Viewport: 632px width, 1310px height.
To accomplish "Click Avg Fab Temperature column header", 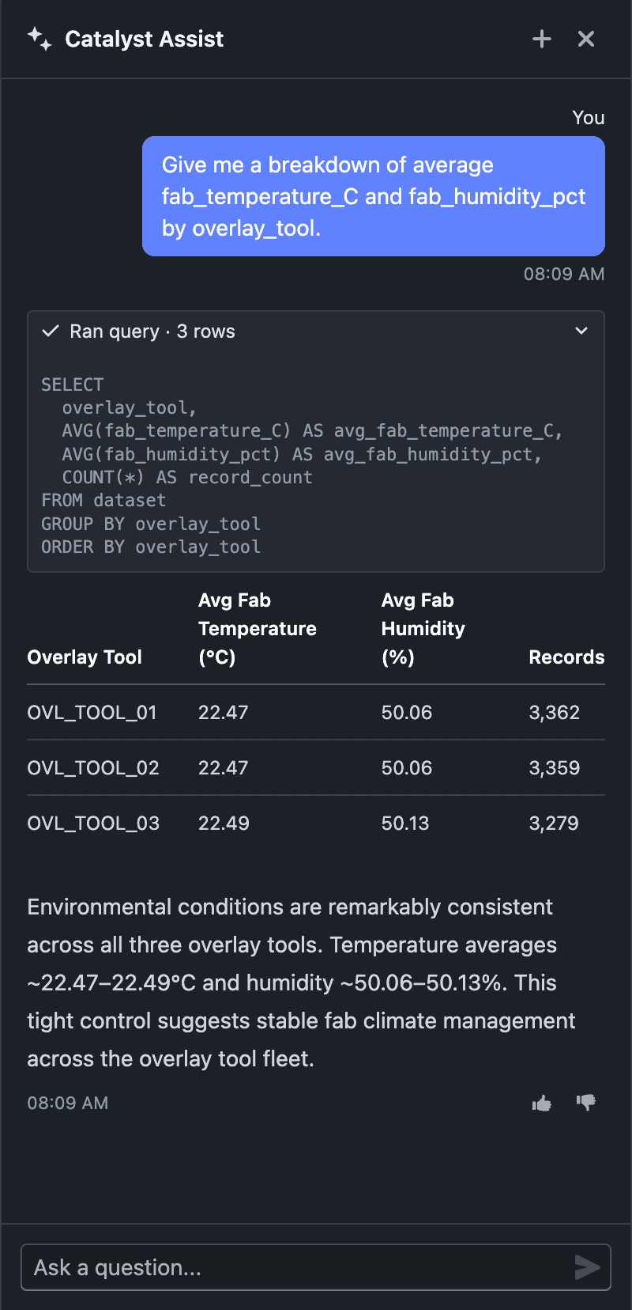I will click(x=258, y=629).
